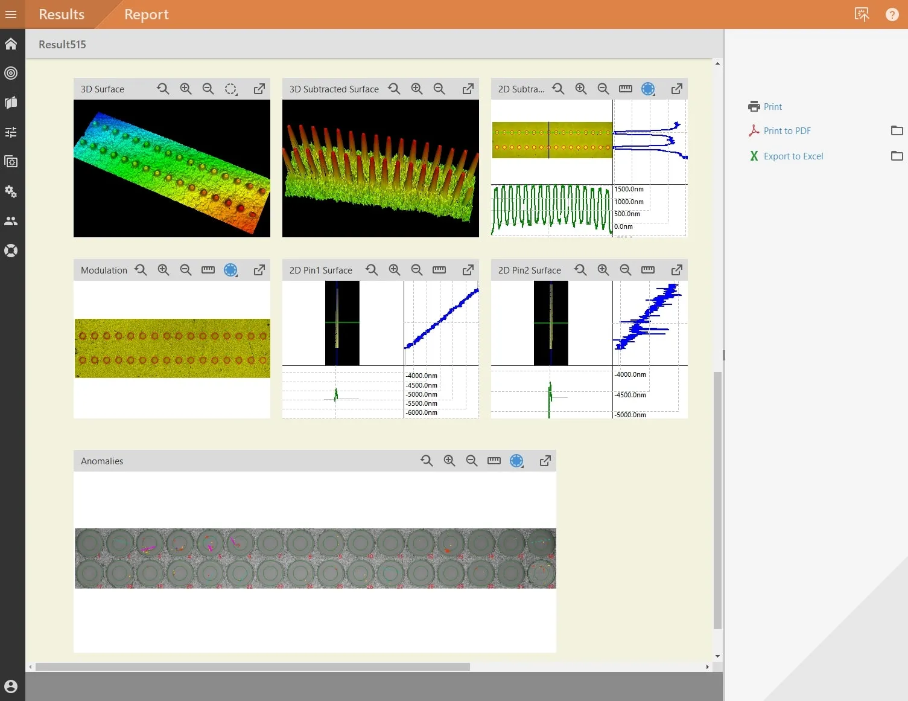Click the Anomalies image thumbnail
This screenshot has height=701, width=908.
(315, 559)
